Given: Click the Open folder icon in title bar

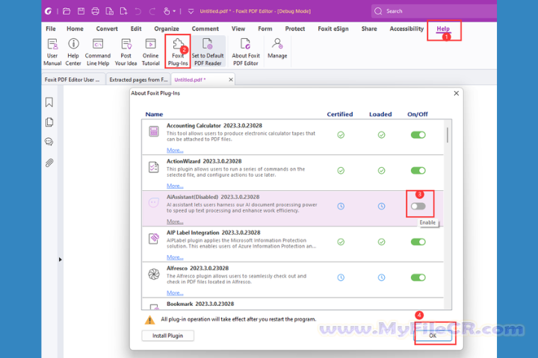Looking at the screenshot, I should pos(67,11).
